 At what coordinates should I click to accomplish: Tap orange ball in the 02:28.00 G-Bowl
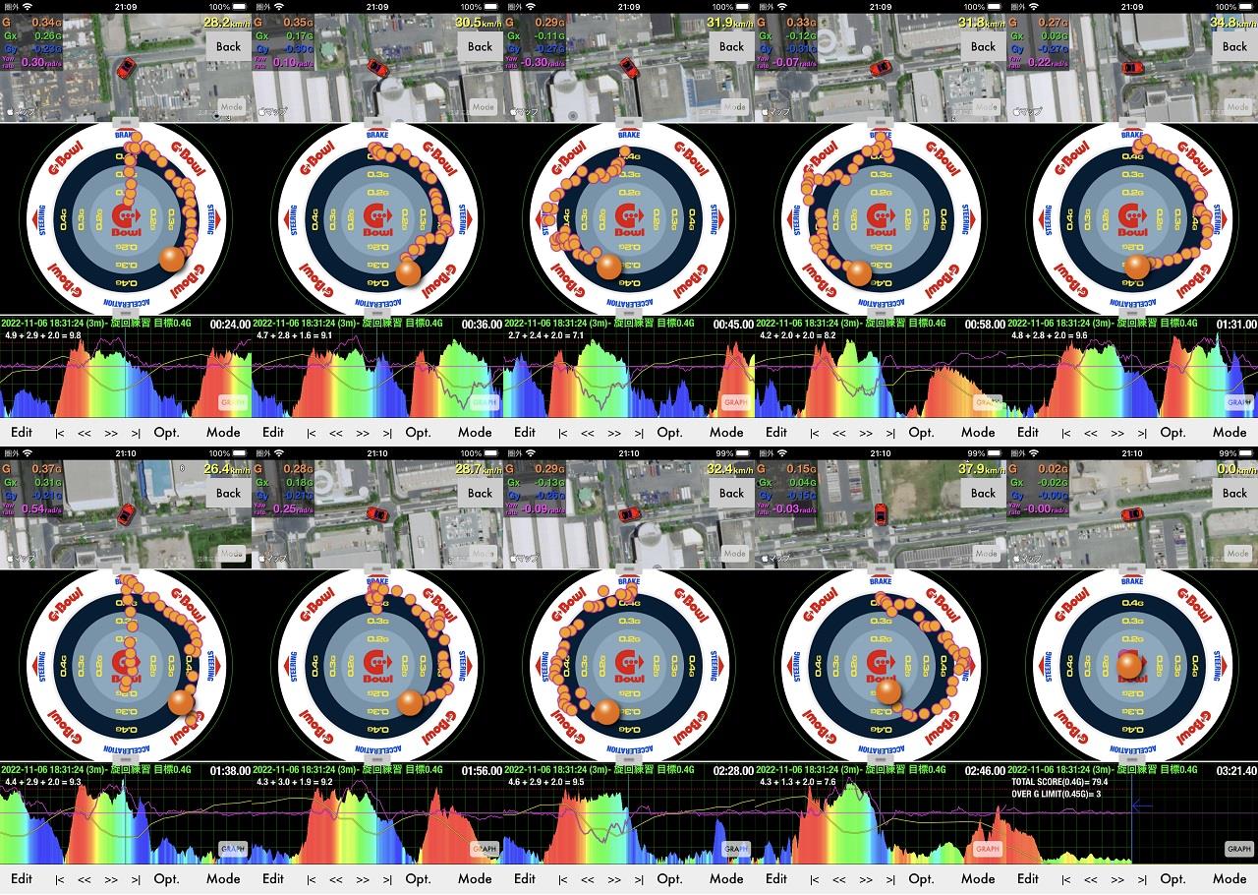coord(607,711)
